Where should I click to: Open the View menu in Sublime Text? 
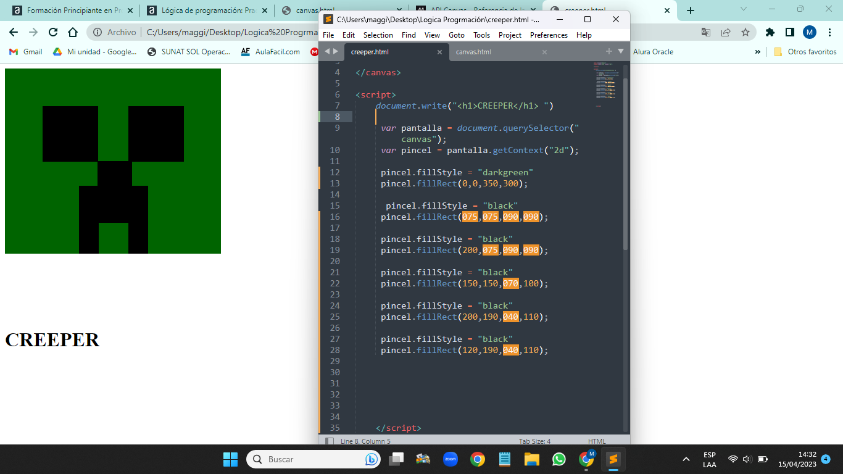[433, 35]
